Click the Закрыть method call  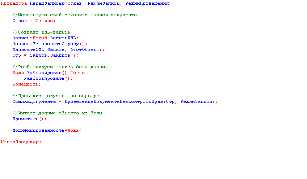coord(59,56)
